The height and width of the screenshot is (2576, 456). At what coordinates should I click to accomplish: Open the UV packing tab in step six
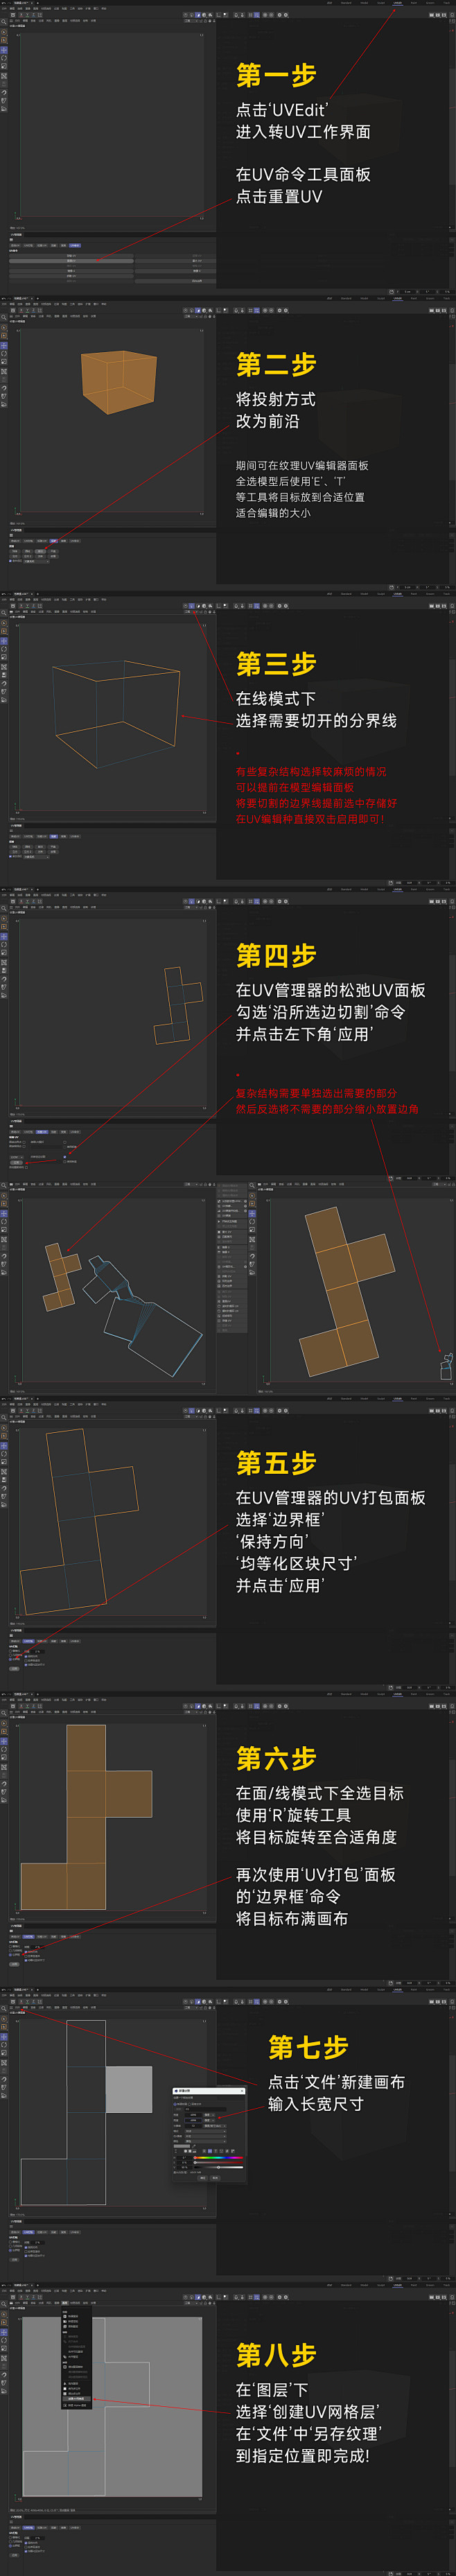pos(29,1937)
